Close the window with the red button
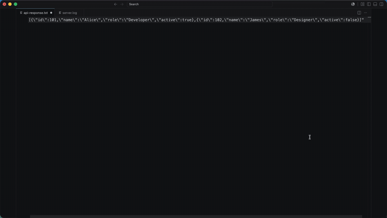 point(5,4)
